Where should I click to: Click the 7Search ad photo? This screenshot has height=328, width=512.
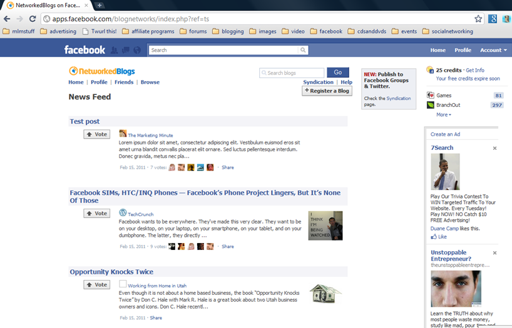445,172
